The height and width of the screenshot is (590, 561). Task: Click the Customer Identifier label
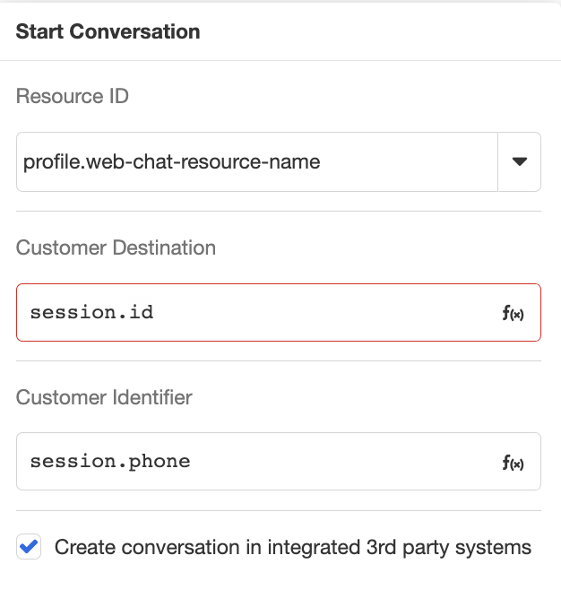click(x=104, y=397)
